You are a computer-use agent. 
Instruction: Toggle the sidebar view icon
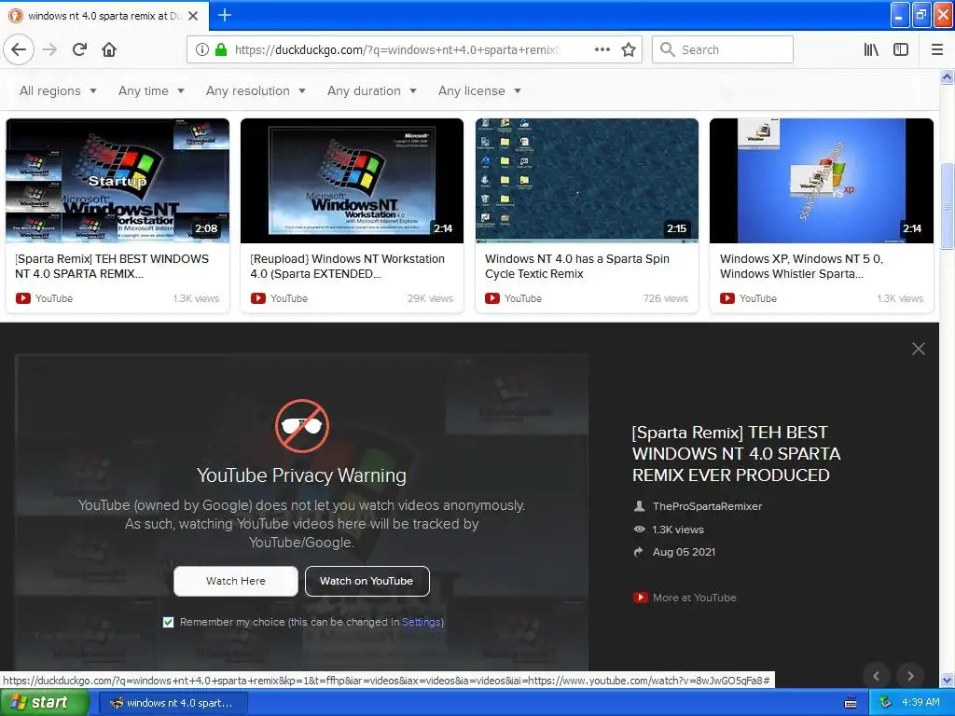point(901,49)
